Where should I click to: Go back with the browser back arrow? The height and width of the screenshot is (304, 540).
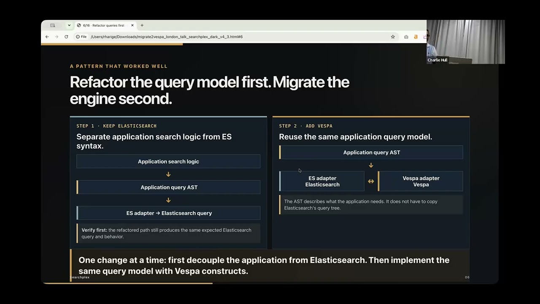click(47, 37)
